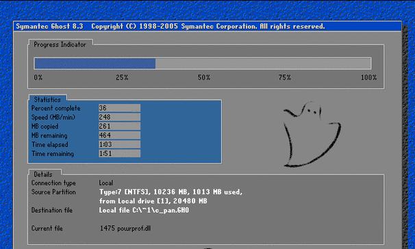Click the Time remaining value field
The image size is (415, 249).
(119, 153)
